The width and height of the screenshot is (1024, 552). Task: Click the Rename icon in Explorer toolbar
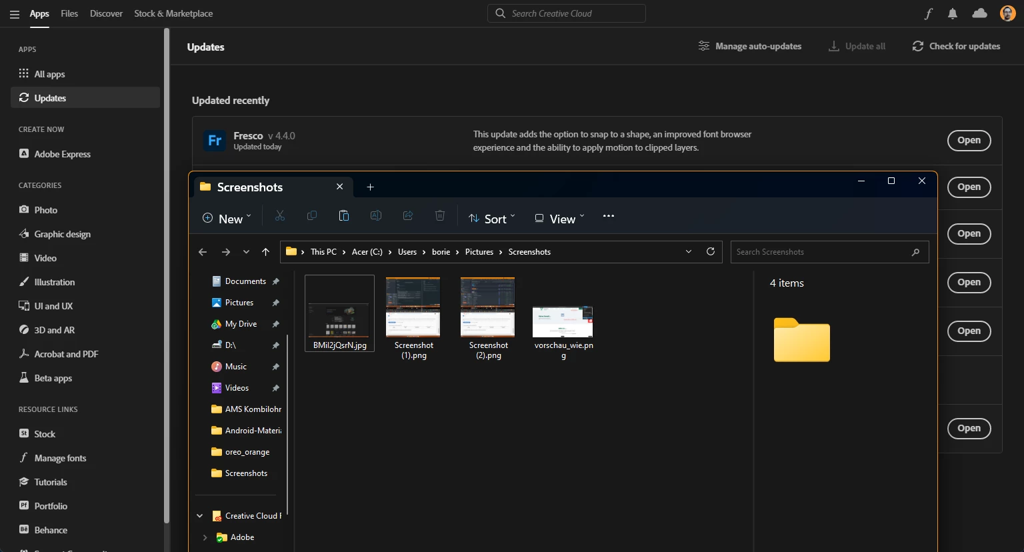376,216
